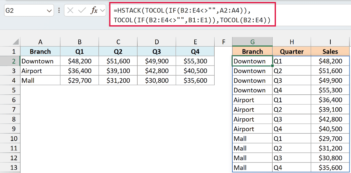The image size is (351, 173).
Task: Select row 9 header
Action: (x=10, y=129)
